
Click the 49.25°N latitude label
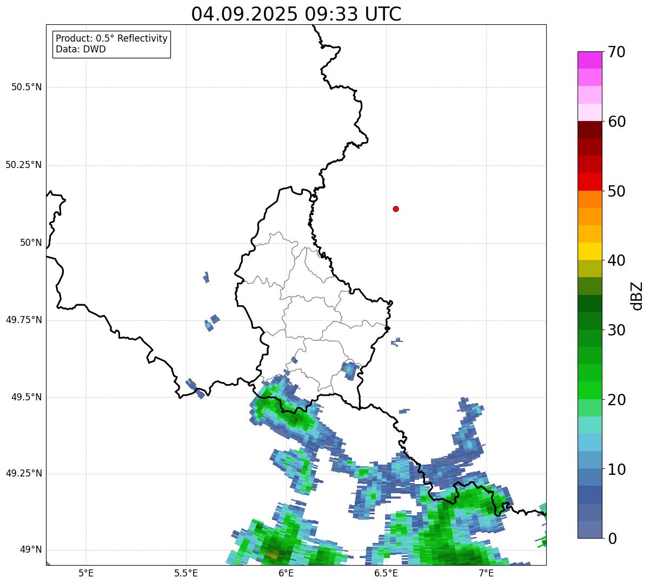[x=24, y=473]
